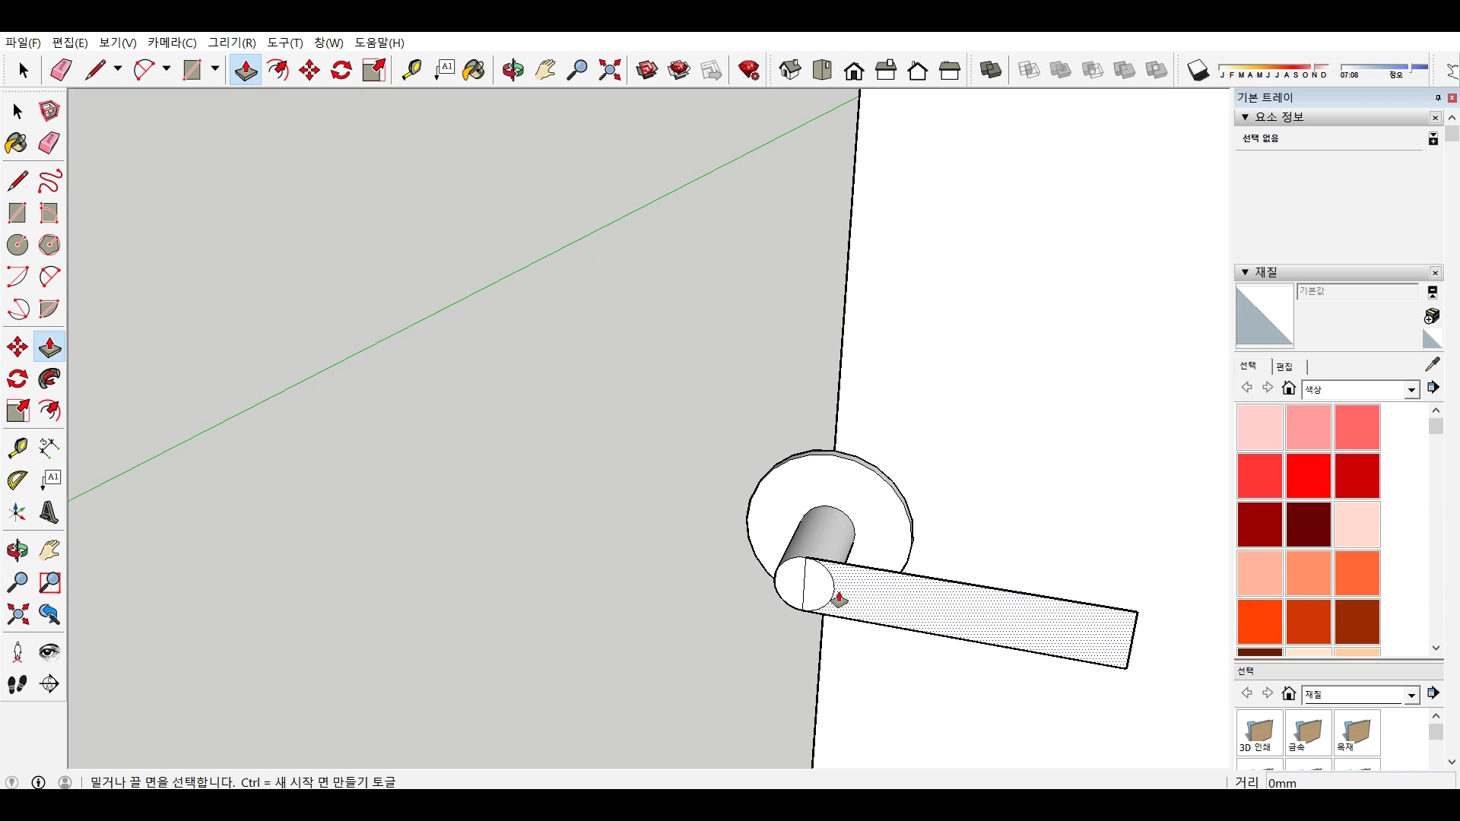Choose the Paint Bucket tool

click(17, 143)
